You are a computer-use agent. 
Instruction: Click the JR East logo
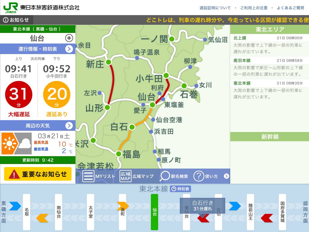(11, 8)
